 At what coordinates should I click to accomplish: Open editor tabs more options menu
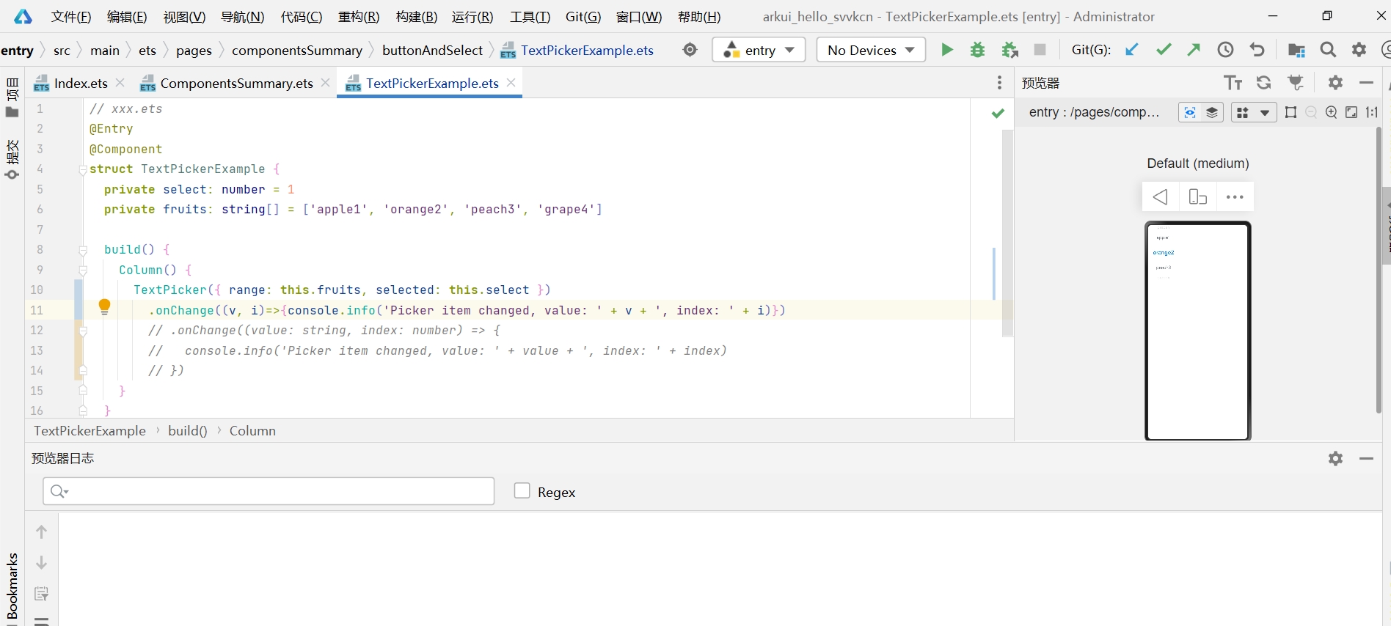coord(999,83)
